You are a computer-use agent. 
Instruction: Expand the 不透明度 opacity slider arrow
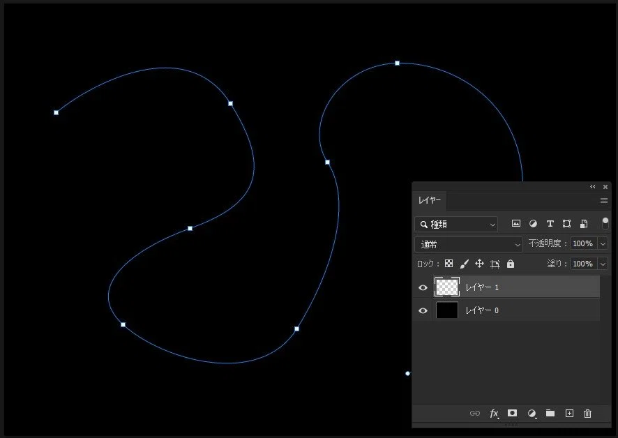pyautogui.click(x=603, y=243)
